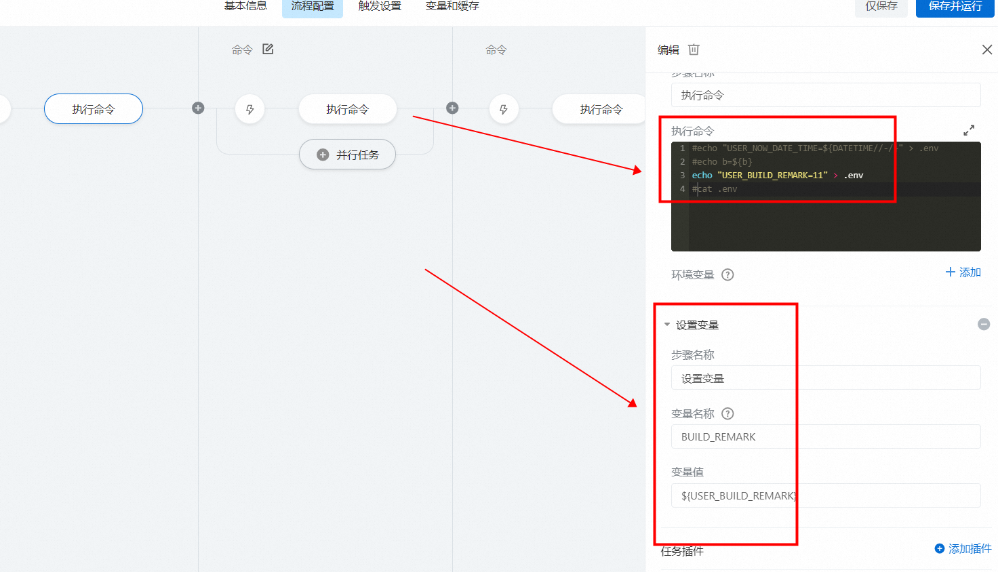Click the plus icon inside the 并行任务 button

pyautogui.click(x=323, y=155)
